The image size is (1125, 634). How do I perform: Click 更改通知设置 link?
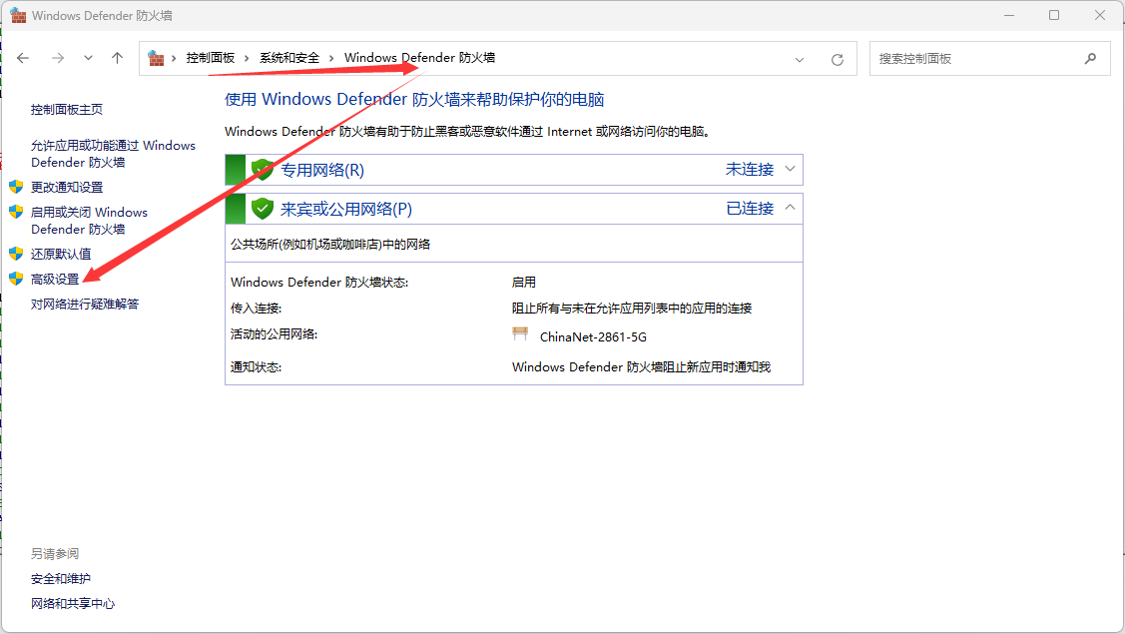[67, 187]
